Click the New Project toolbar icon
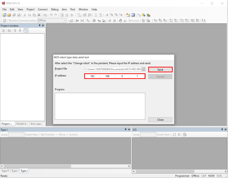The width and height of the screenshot is (228, 178). [4, 15]
